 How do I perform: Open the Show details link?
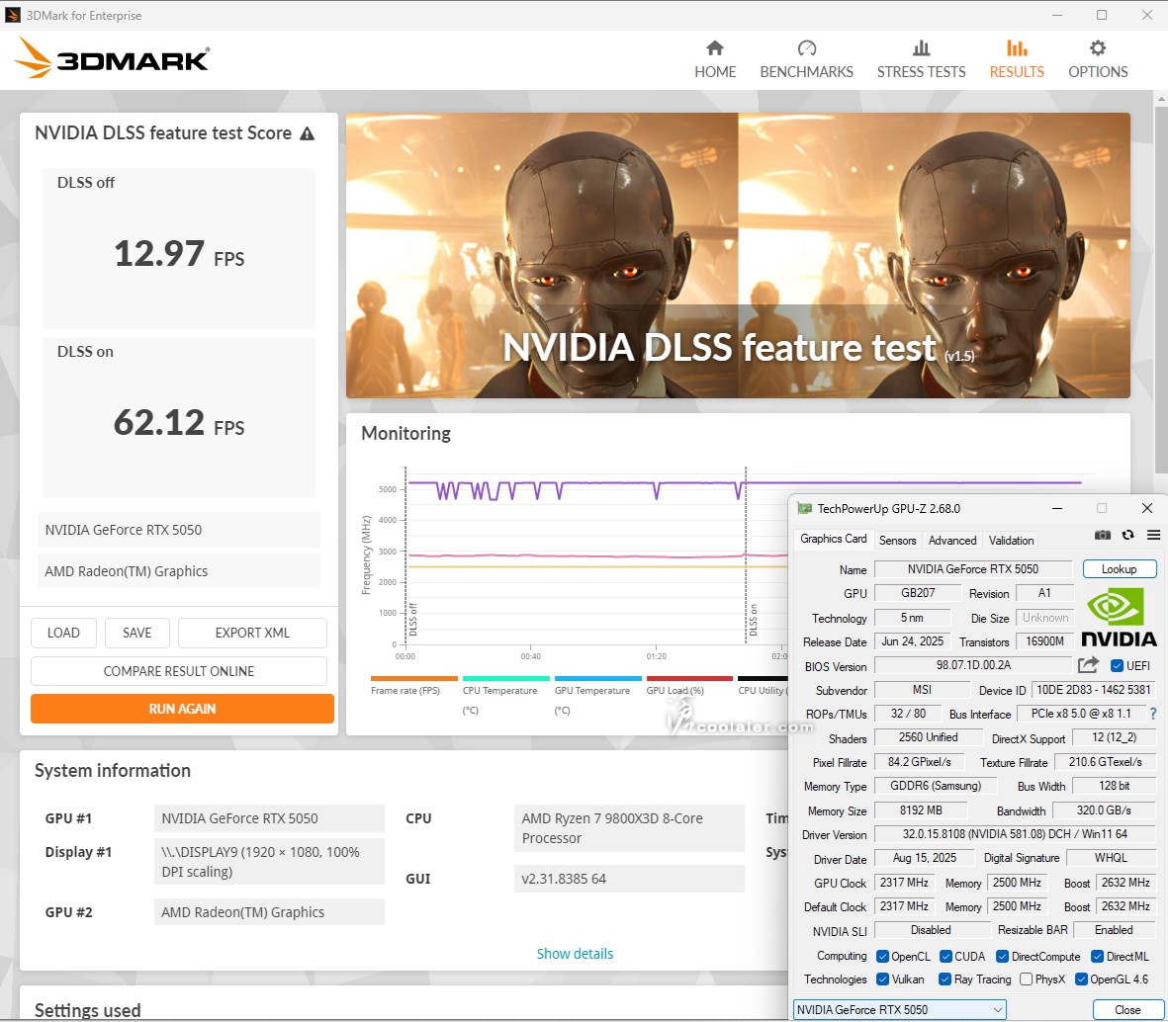(x=575, y=954)
